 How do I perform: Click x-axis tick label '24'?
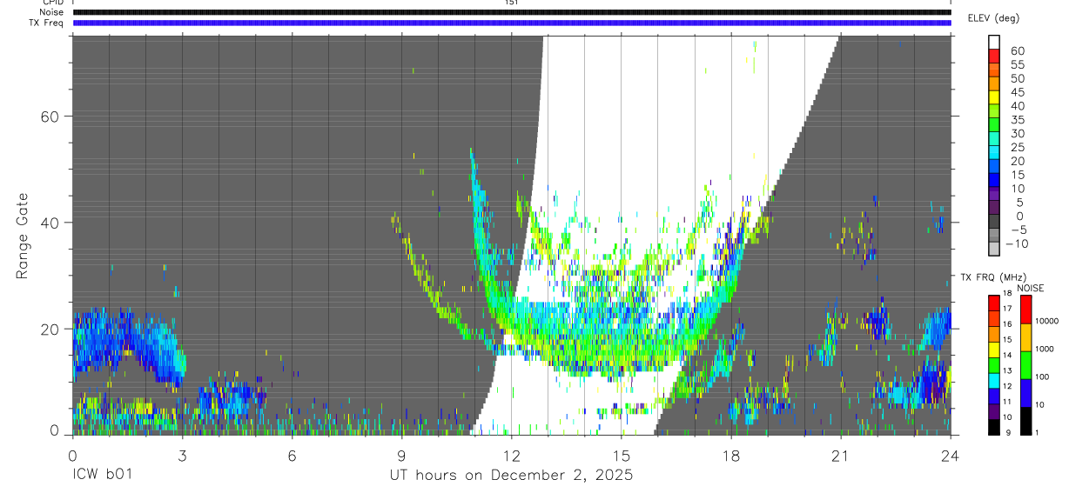(951, 455)
